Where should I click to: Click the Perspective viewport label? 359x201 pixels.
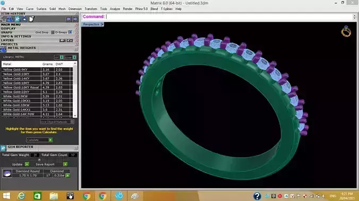point(91,24)
